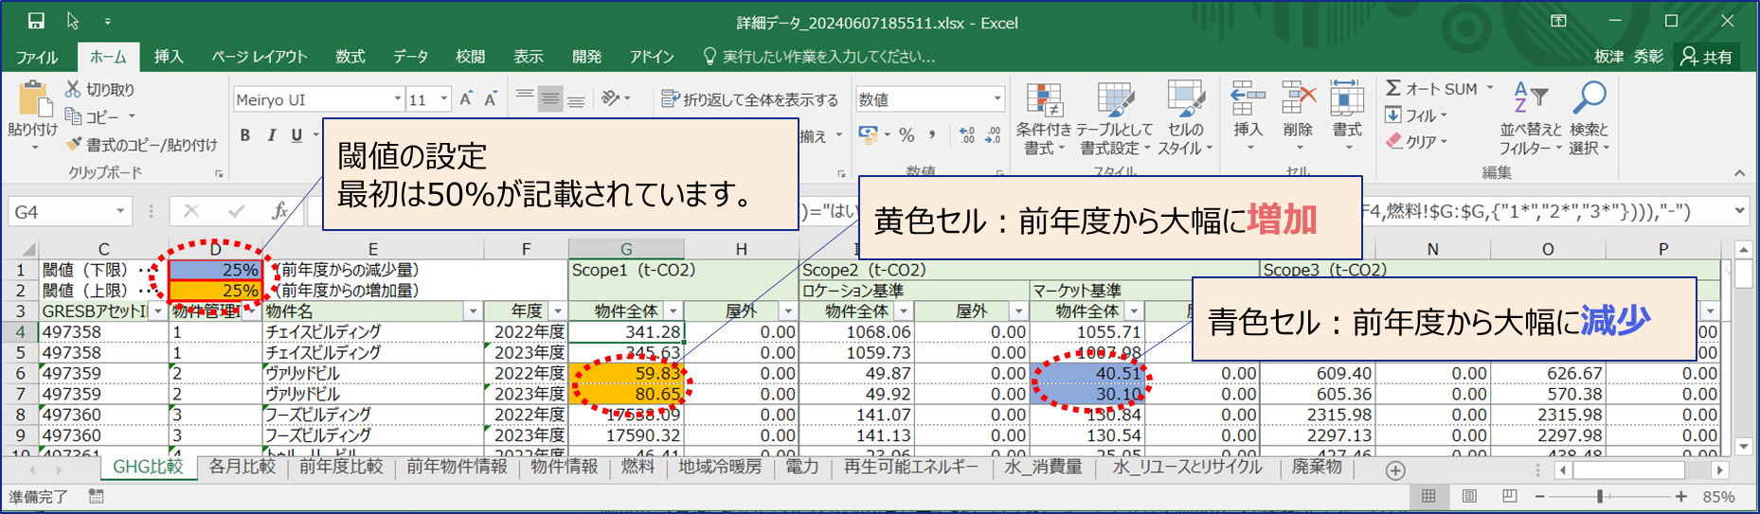Toggle middle vertical alignment
This screenshot has height=514, width=1760.
pyautogui.click(x=550, y=98)
